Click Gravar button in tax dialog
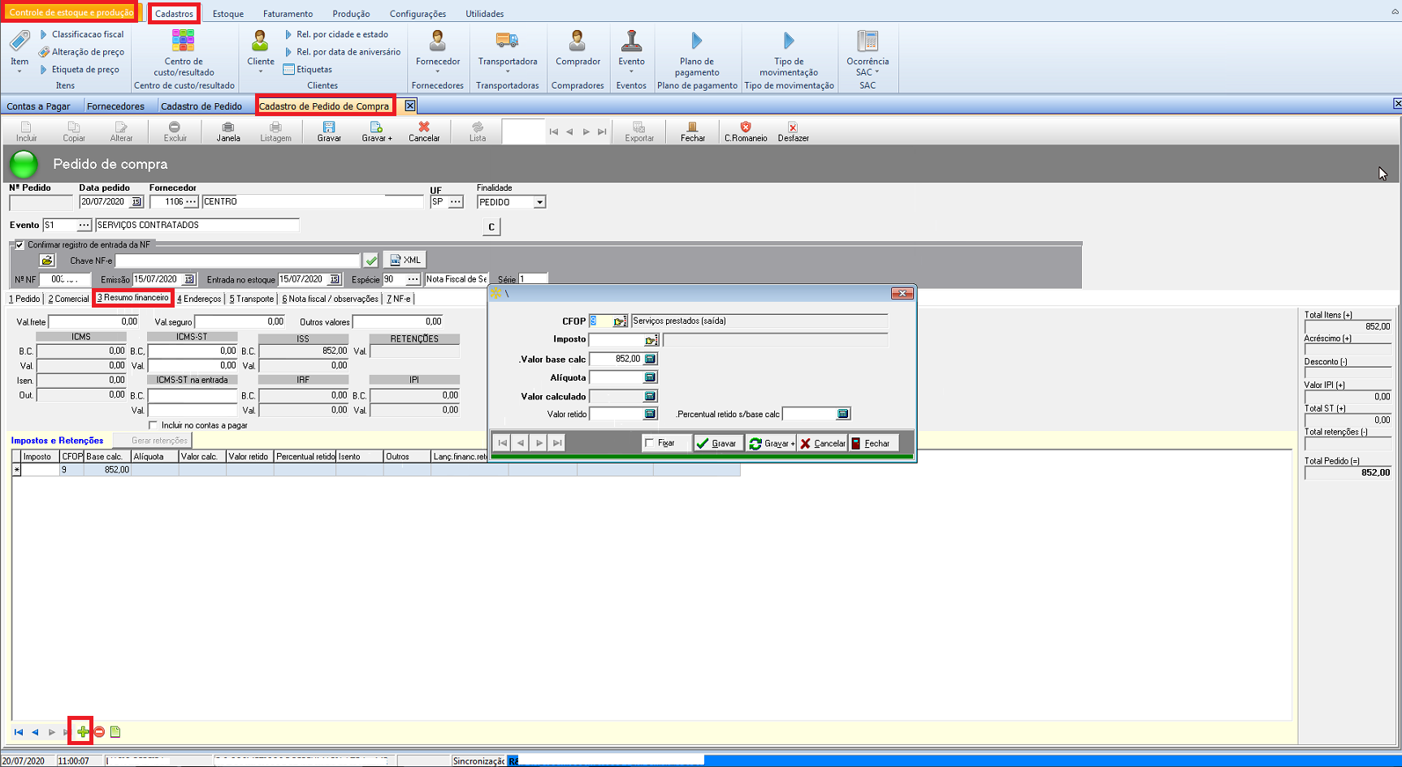The image size is (1402, 767). [716, 443]
